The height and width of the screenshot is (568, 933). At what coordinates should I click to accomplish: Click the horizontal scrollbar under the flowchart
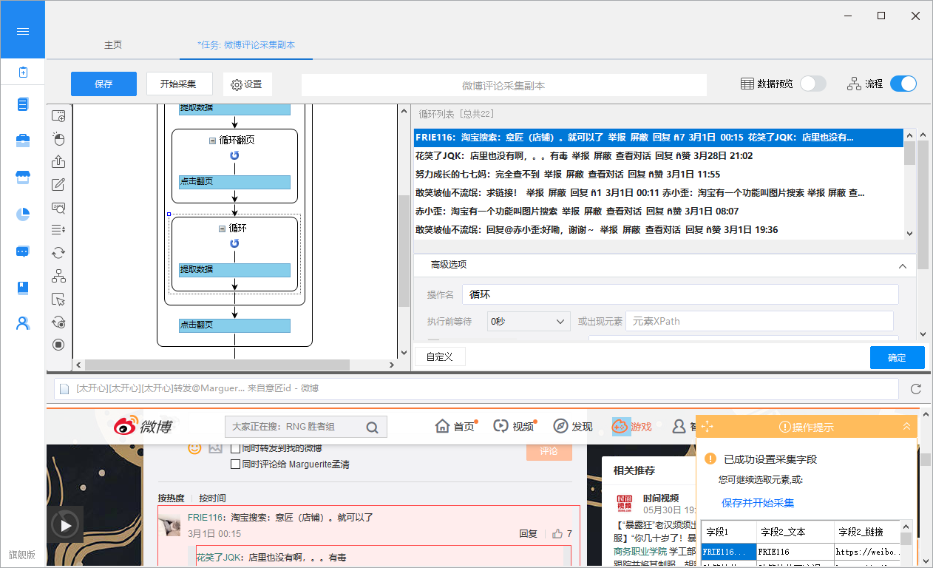[x=217, y=365]
